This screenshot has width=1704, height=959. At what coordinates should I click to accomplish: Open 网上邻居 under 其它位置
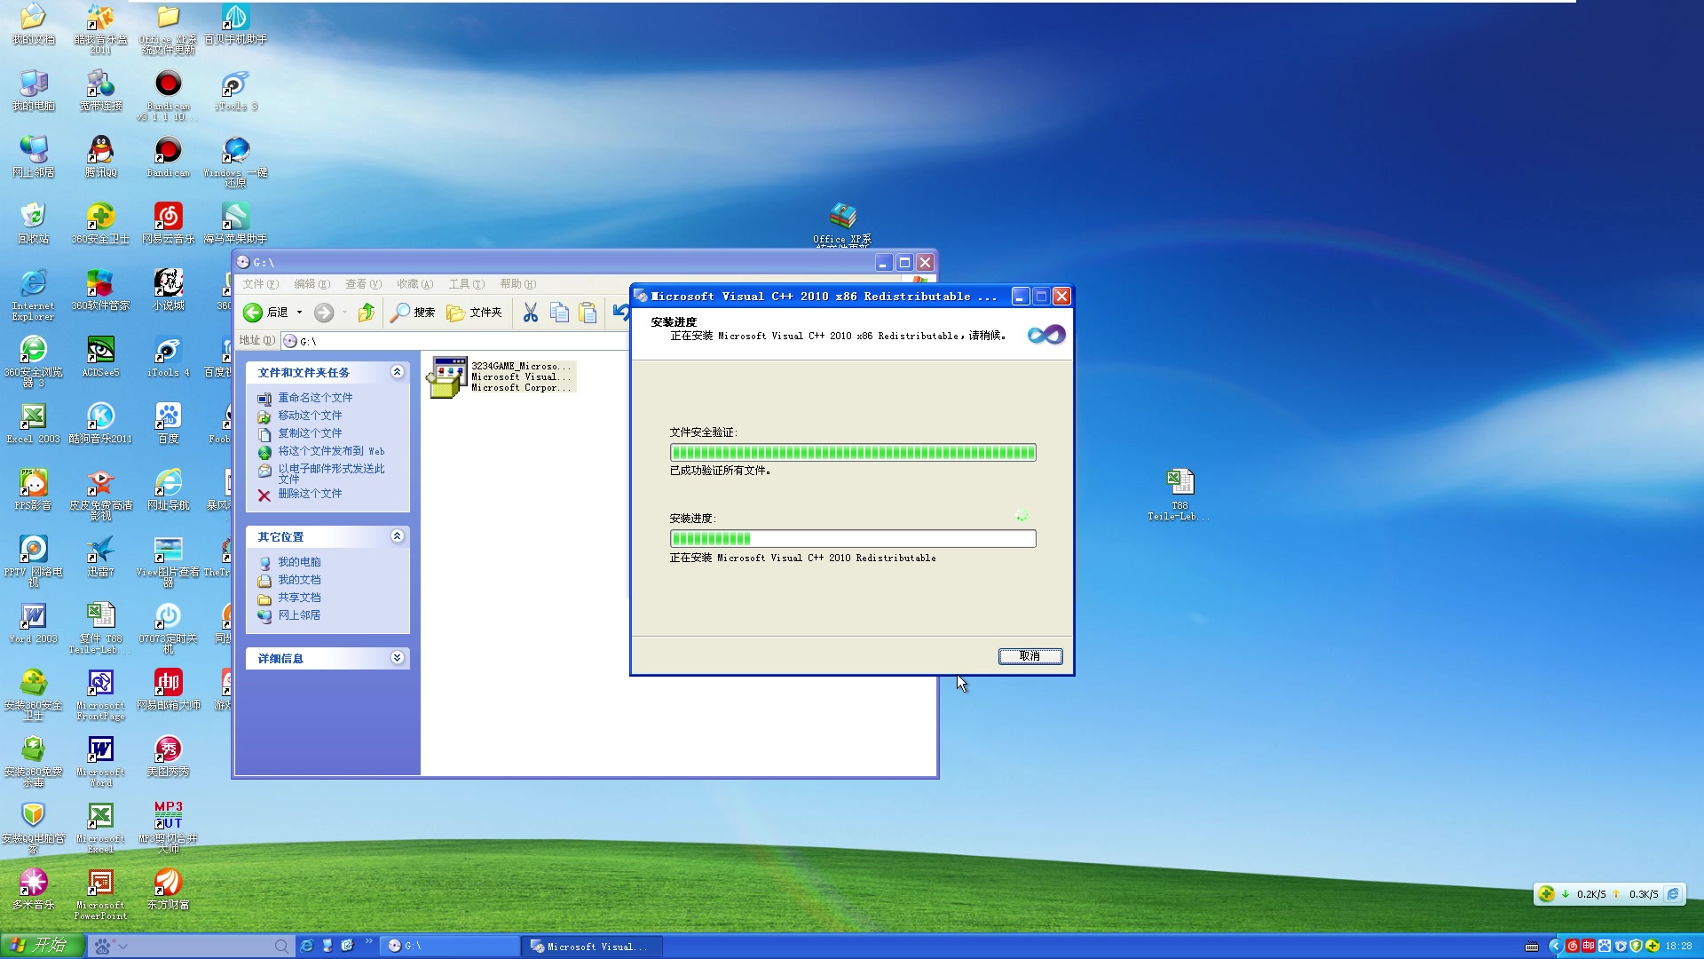tap(299, 615)
